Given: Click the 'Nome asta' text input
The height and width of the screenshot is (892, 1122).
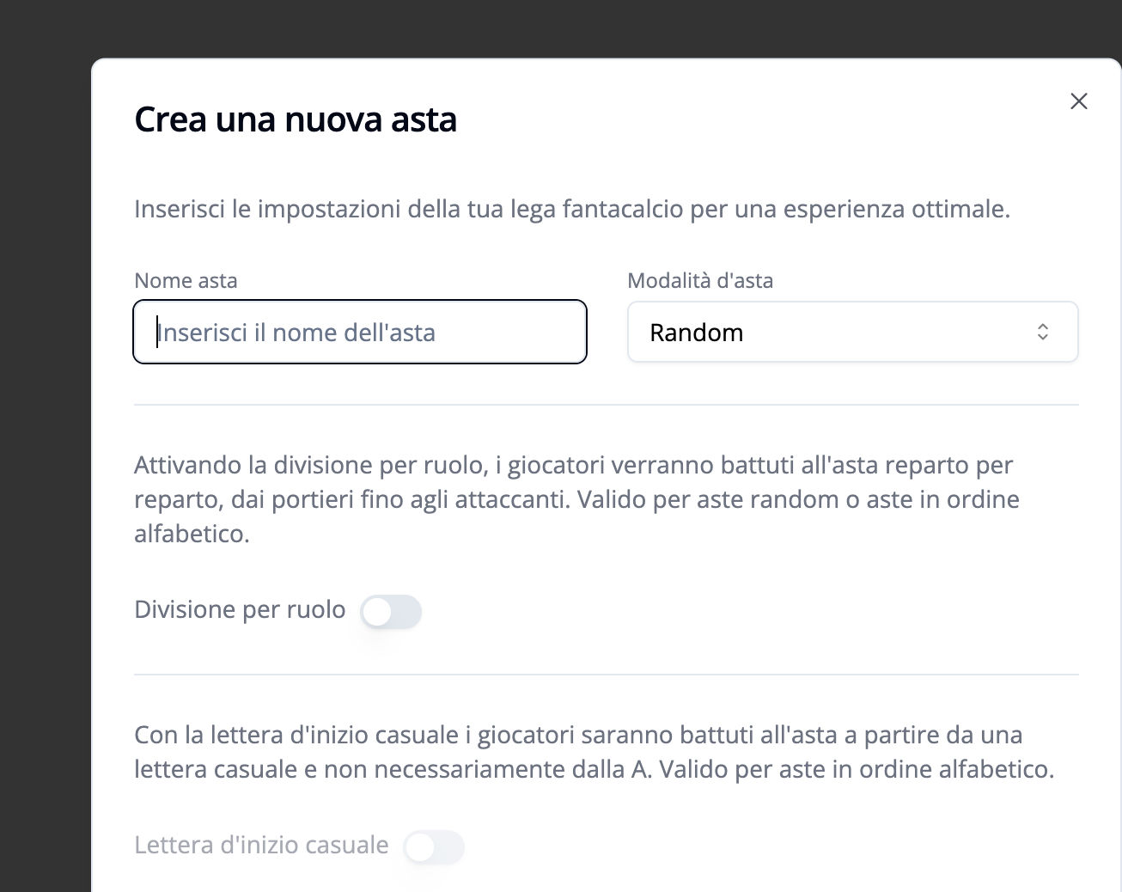Looking at the screenshot, I should (x=360, y=332).
